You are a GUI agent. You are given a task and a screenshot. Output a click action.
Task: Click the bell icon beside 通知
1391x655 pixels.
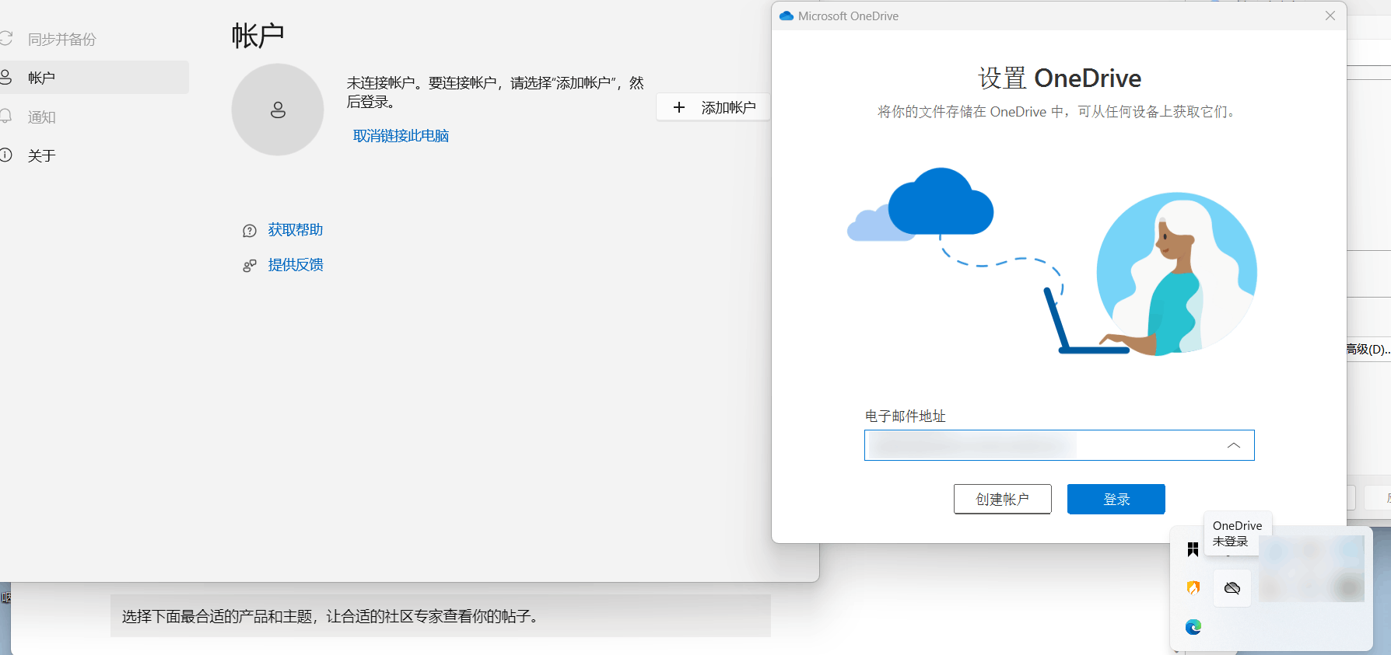point(5,116)
